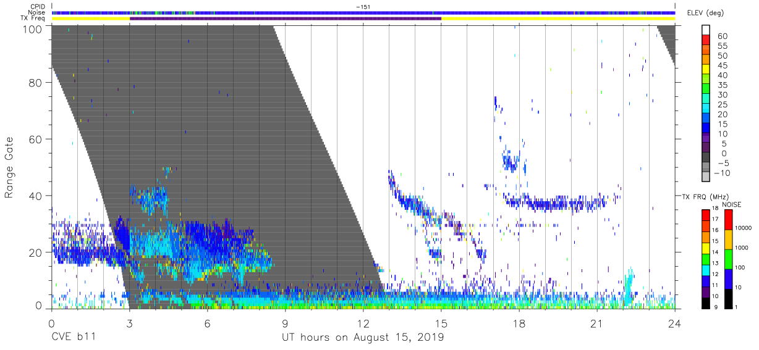Click the red 17–18 MHz segment of TX FRQ bar
This screenshot has height=350, width=759.
(706, 215)
